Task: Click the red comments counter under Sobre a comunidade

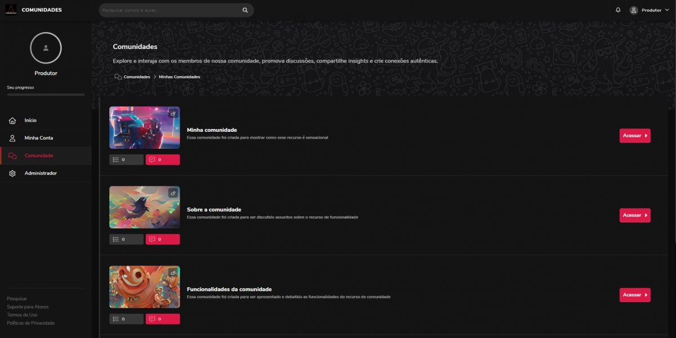Action: pos(163,239)
